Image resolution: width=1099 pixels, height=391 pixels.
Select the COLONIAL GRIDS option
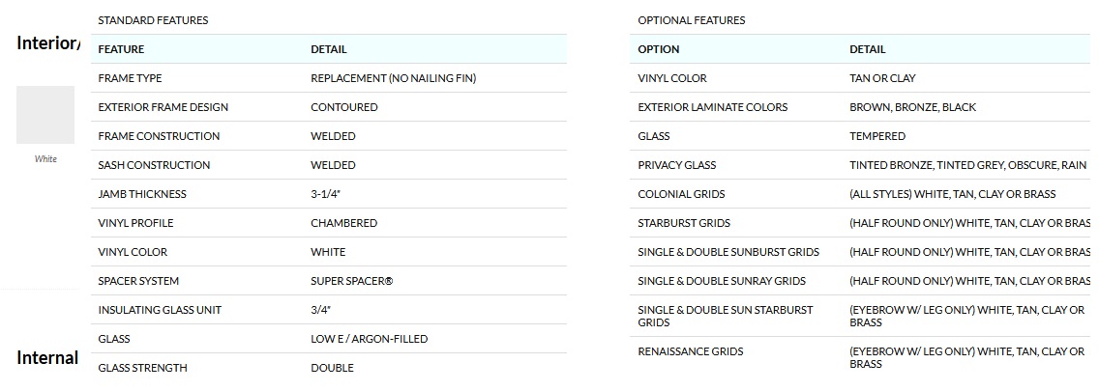[x=681, y=194]
